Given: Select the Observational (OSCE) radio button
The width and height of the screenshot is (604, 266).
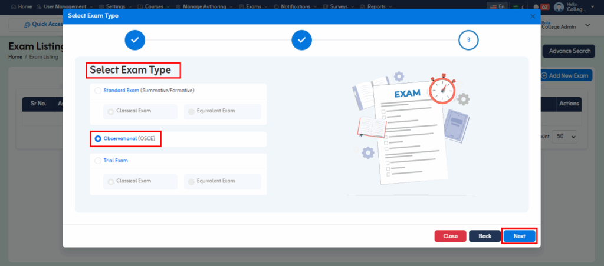Looking at the screenshot, I should [x=98, y=138].
